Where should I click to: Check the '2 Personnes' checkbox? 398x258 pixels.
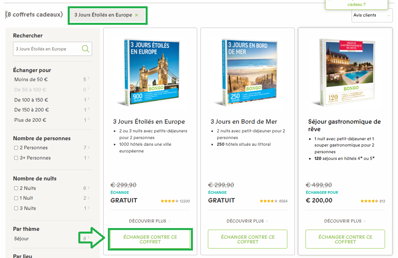click(16, 148)
